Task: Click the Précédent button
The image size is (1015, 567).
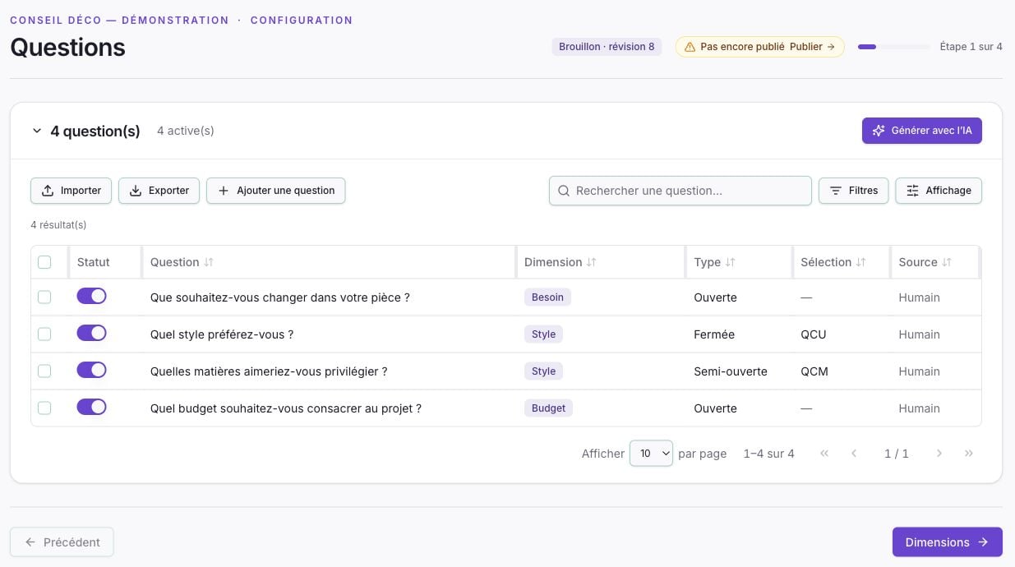Action: click(x=62, y=542)
